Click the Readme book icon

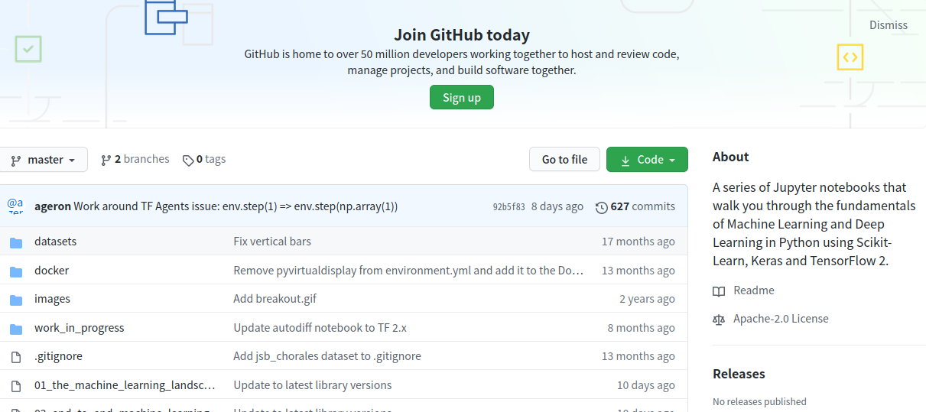click(719, 291)
